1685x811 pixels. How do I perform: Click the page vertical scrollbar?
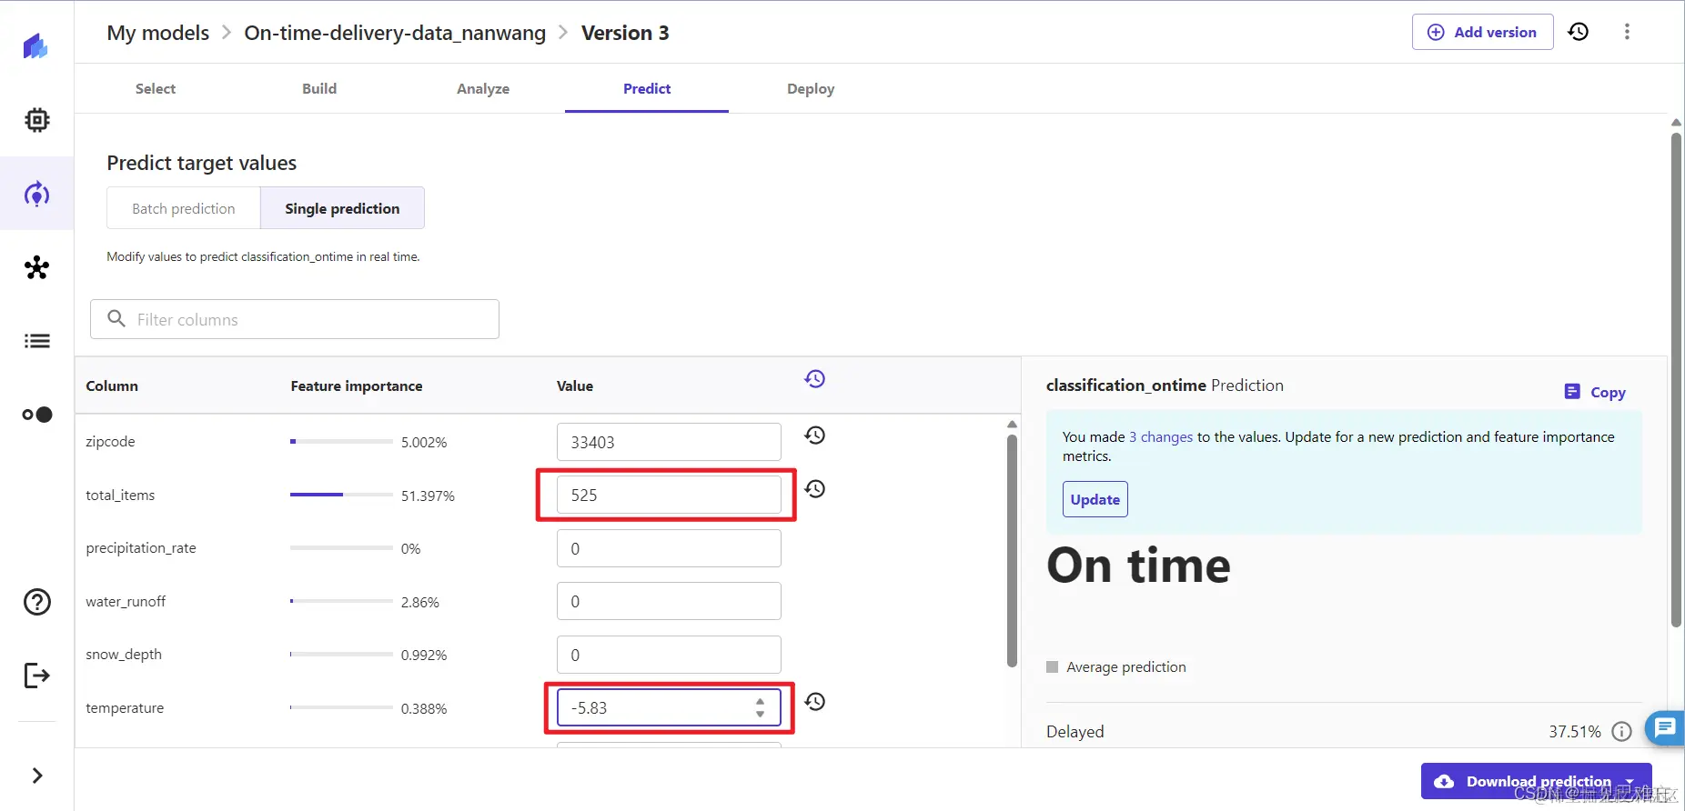(1676, 380)
